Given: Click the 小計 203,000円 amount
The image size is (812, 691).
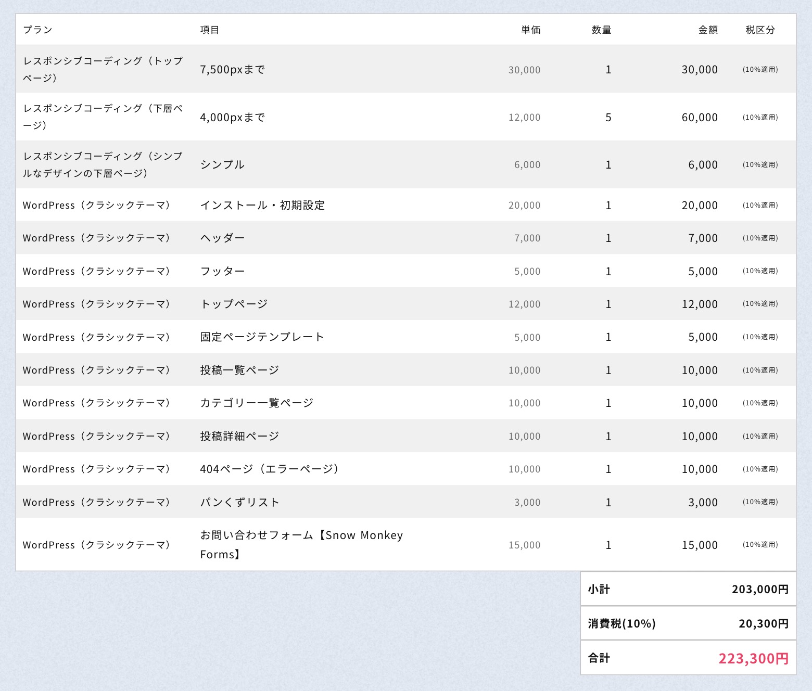Looking at the screenshot, I should pos(760,589).
